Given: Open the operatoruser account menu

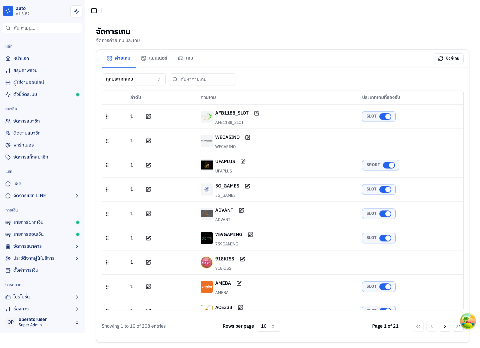Looking at the screenshot, I should [x=43, y=322].
